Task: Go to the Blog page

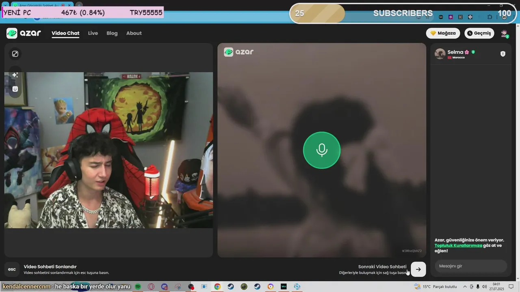Action: pos(112,33)
